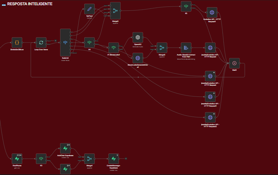Select the CreateMessage-Supabase node
Image resolution: width=278 pixels, height=175 pixels.
[113, 159]
